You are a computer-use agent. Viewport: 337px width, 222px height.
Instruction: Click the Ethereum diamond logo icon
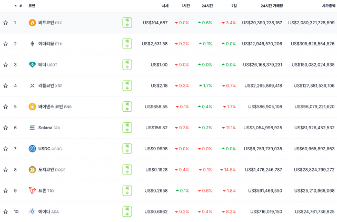pos(32,44)
